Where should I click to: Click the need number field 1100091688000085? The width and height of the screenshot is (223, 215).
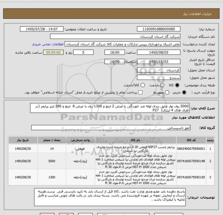tap(159, 29)
